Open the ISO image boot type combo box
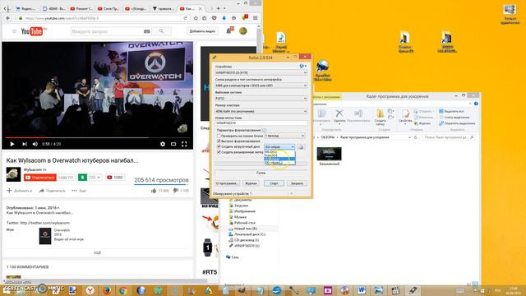Viewport: 526px width, 296px height. (279, 147)
